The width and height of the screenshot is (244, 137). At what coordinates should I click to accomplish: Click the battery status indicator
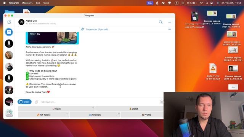pos(191,3)
